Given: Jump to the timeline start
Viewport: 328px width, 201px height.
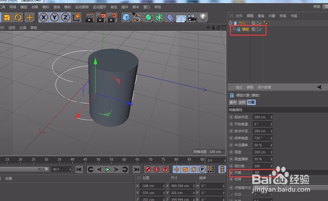Looking at the screenshot, I should 79,170.
